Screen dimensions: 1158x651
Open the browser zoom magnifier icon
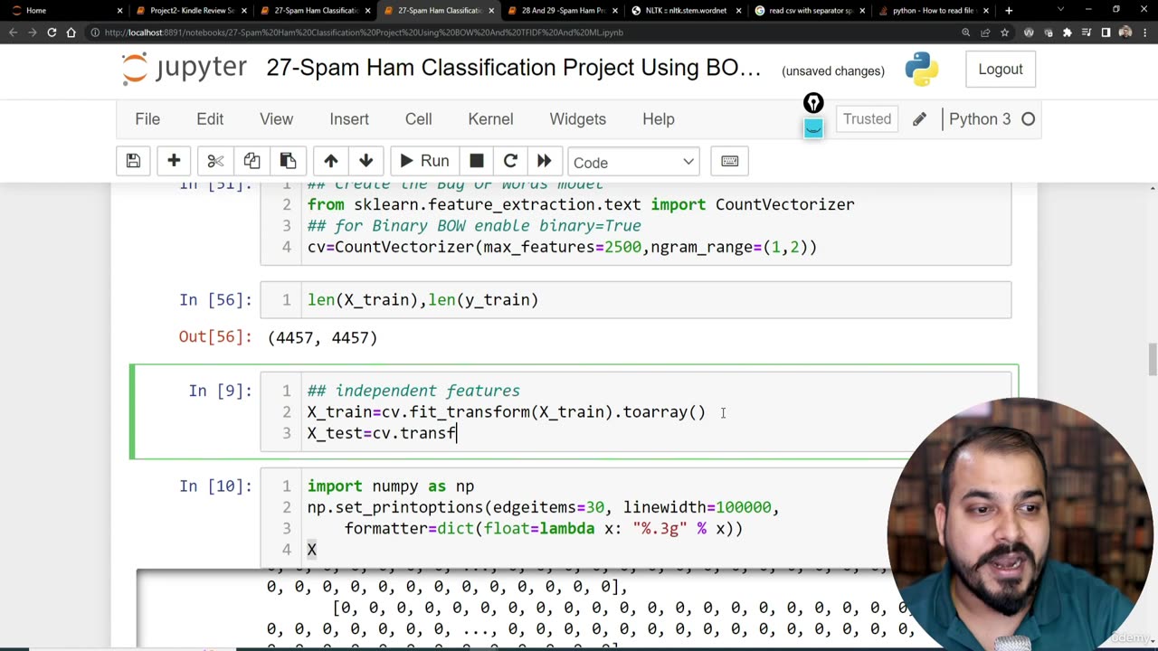point(965,33)
